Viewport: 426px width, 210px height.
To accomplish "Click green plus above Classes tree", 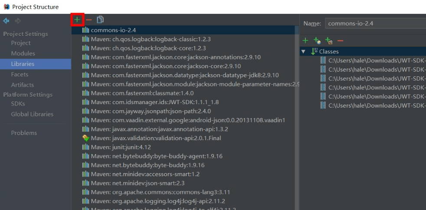I will pyautogui.click(x=305, y=41).
